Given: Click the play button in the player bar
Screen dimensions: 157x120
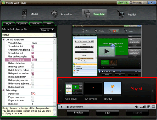Looking at the screenshot, I should 61,107.
